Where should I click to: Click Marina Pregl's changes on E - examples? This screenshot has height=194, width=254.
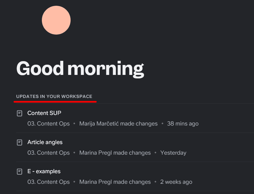point(115,182)
